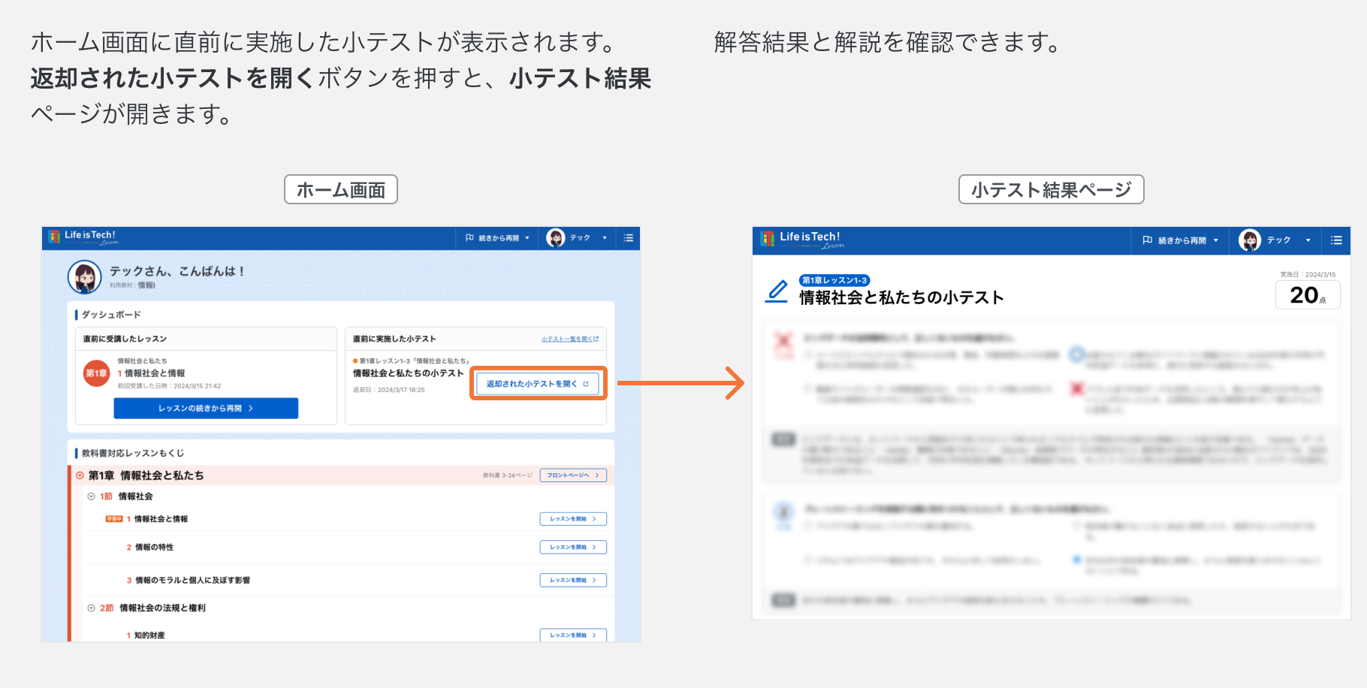Click result page title 情報社会と私たちの小テスト

click(x=901, y=298)
